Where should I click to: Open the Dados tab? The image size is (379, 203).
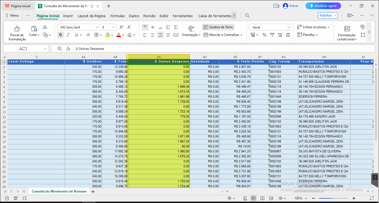tap(134, 16)
